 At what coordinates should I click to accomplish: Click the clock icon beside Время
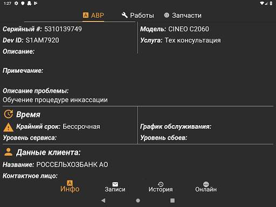click(x=9, y=114)
